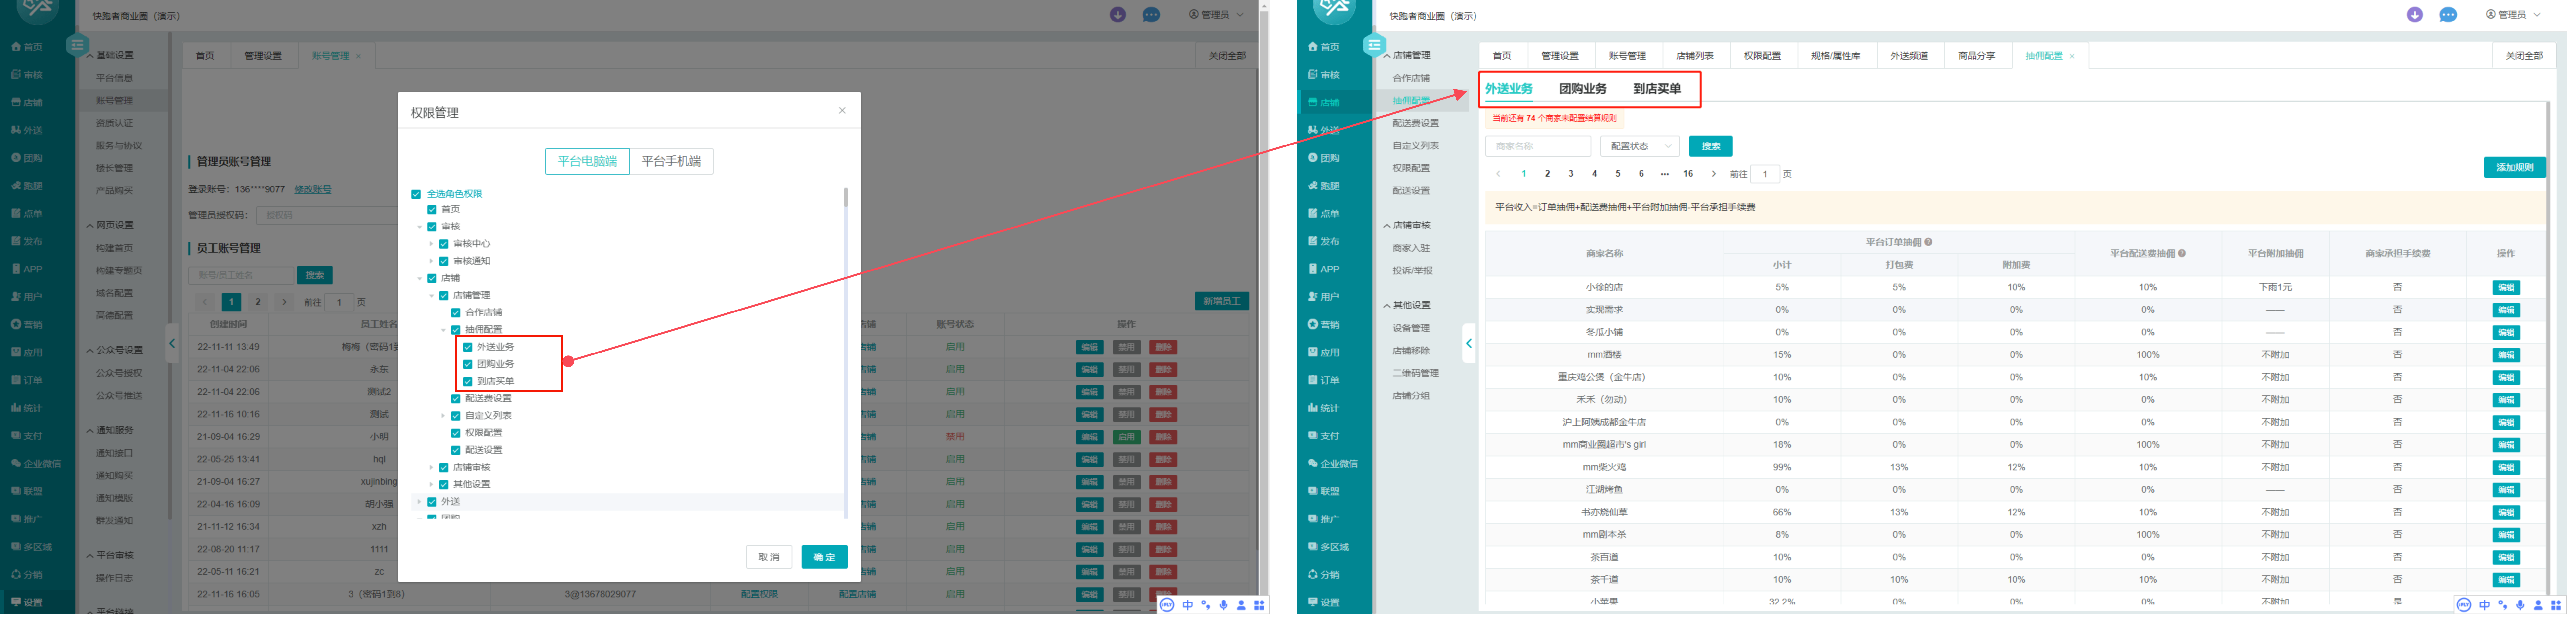Click the 关闭全部 button in right window
The image size is (2576, 623).
(2524, 56)
